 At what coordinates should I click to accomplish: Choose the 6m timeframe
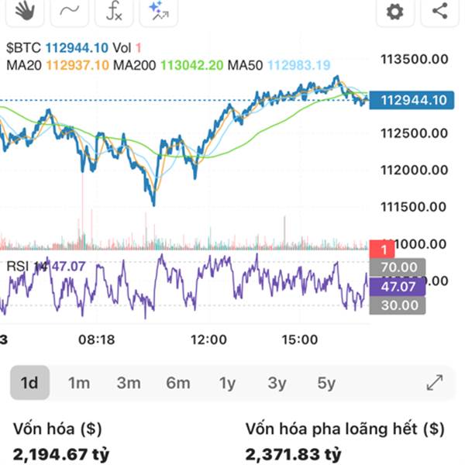coord(178,383)
